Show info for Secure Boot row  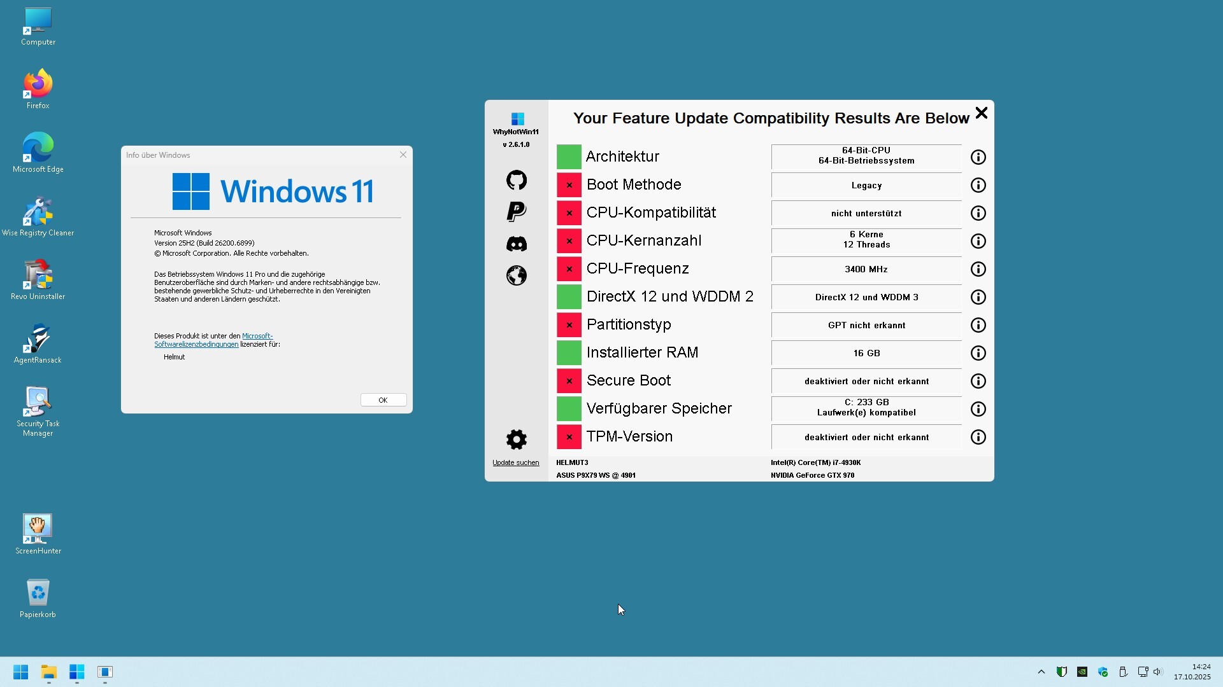(x=978, y=381)
